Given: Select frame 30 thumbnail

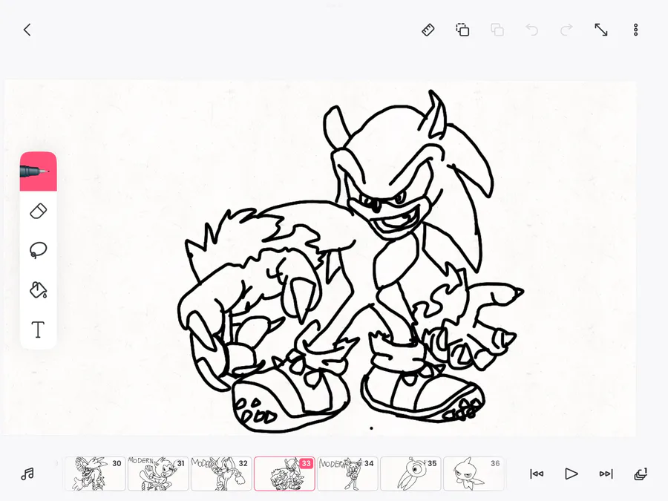Looking at the screenshot, I should (x=95, y=474).
